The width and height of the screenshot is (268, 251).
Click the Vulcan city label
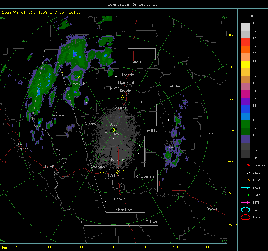pyautogui.click(x=152, y=222)
